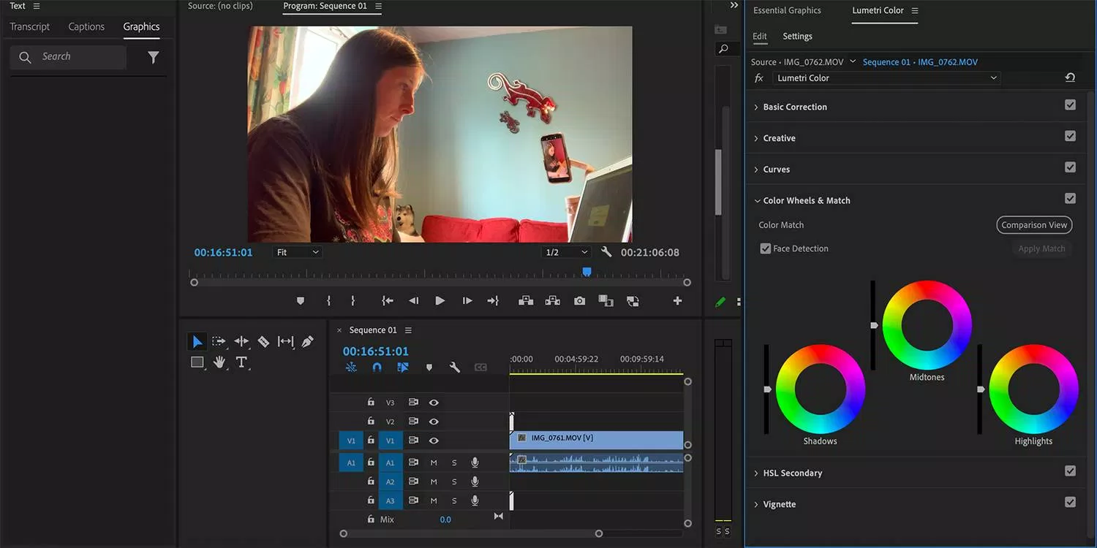The width and height of the screenshot is (1097, 548).
Task: Mute the A1 audio track
Action: (432, 462)
